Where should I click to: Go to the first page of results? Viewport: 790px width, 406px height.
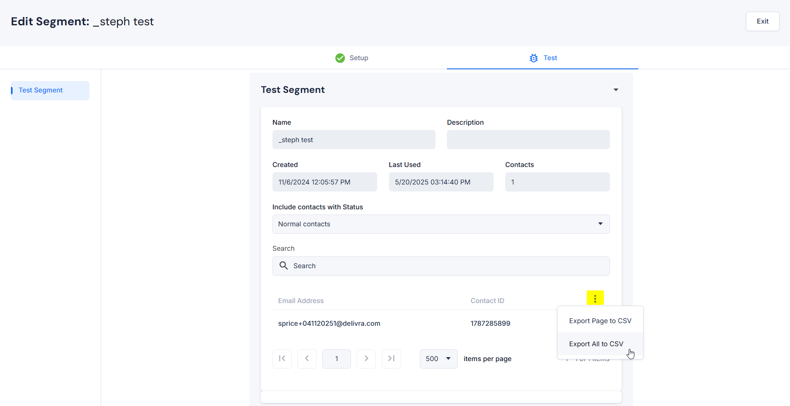(x=282, y=358)
